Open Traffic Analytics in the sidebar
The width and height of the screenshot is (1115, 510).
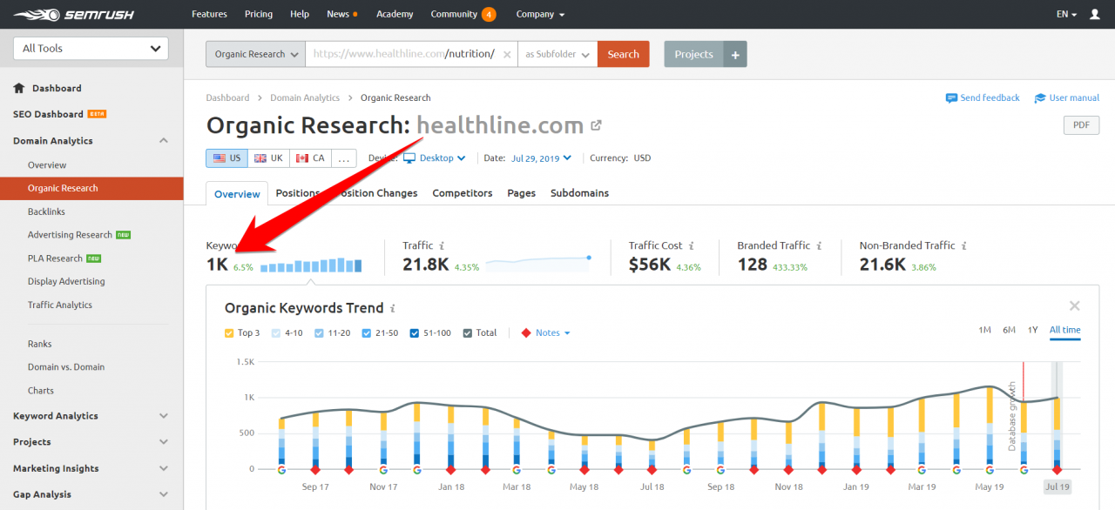[60, 305]
